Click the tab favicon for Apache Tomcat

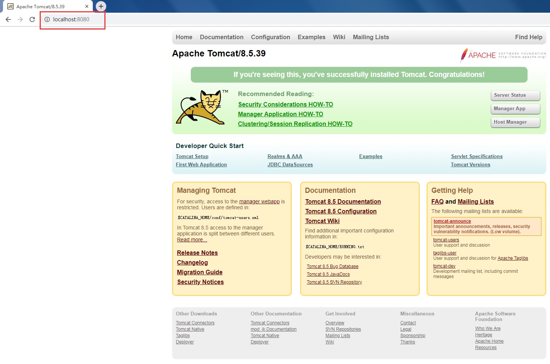tap(10, 6)
